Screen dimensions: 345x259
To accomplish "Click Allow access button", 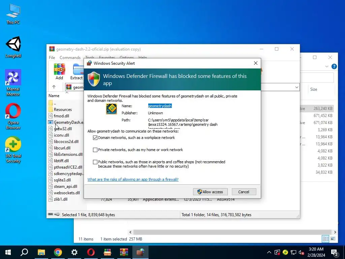I will pyautogui.click(x=210, y=192).
